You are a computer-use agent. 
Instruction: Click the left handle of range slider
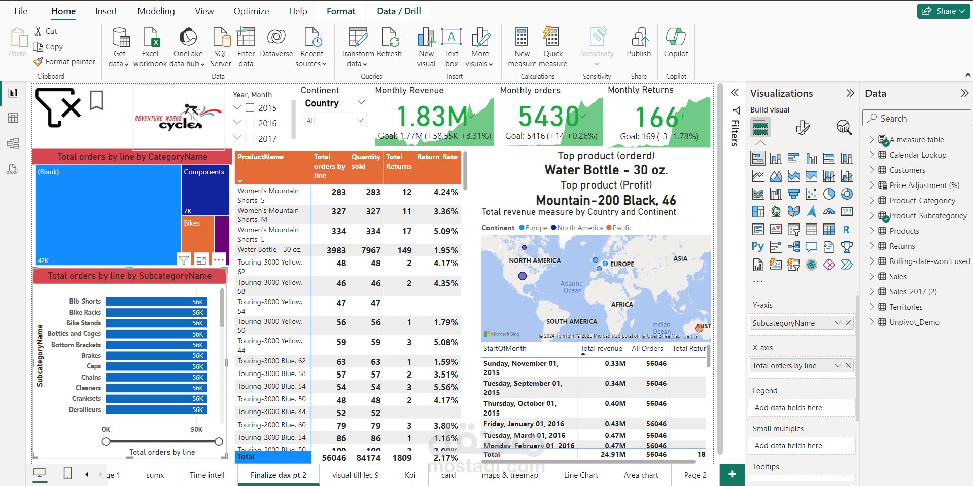click(106, 441)
